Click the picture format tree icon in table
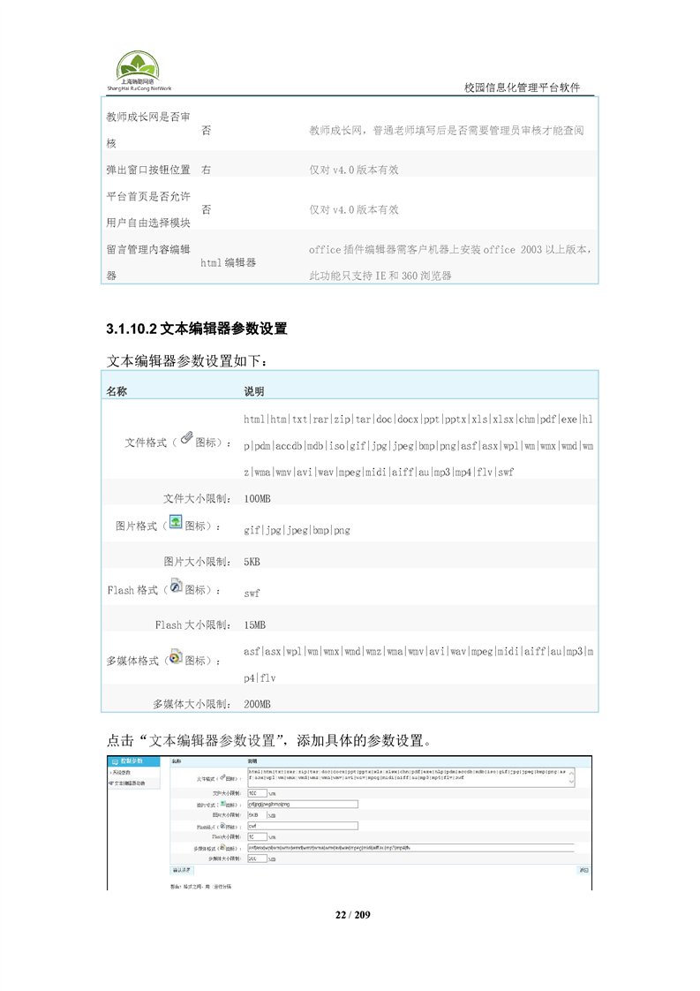The height and width of the screenshot is (991, 700). tap(176, 521)
